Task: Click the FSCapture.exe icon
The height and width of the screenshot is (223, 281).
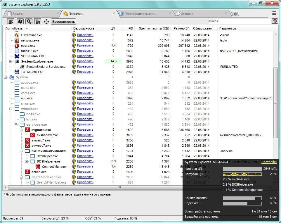Action: pyautogui.click(x=17, y=35)
